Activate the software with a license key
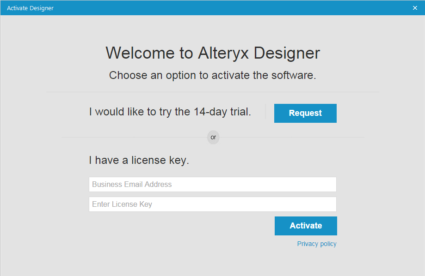The width and height of the screenshot is (425, 276). (306, 226)
